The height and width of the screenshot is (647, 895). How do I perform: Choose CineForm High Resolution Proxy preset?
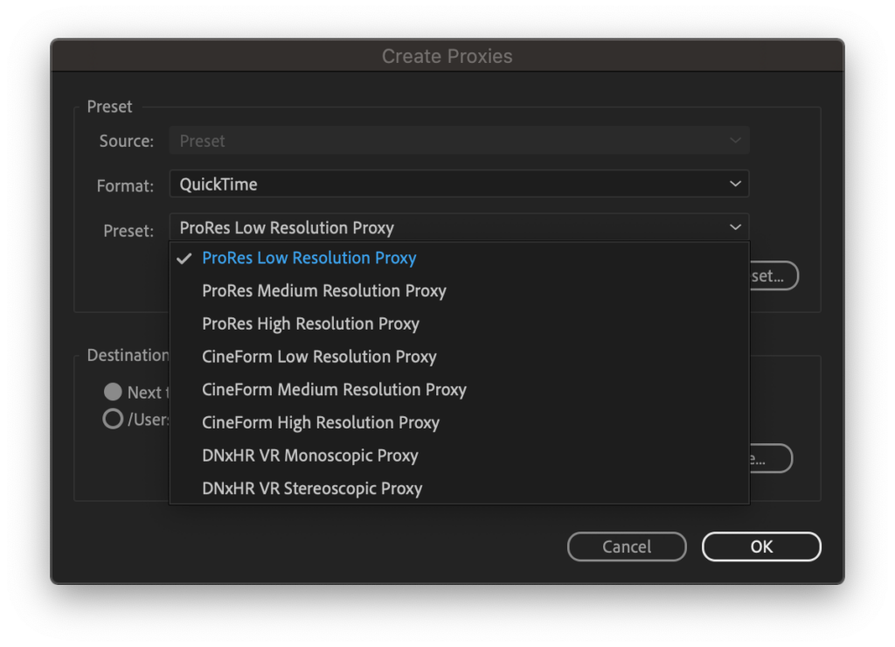tap(321, 422)
